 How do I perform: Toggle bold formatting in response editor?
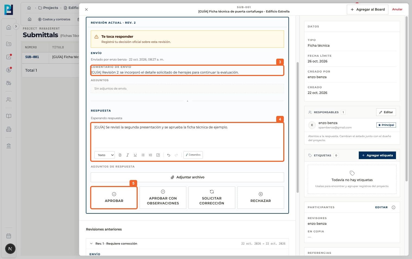point(120,155)
